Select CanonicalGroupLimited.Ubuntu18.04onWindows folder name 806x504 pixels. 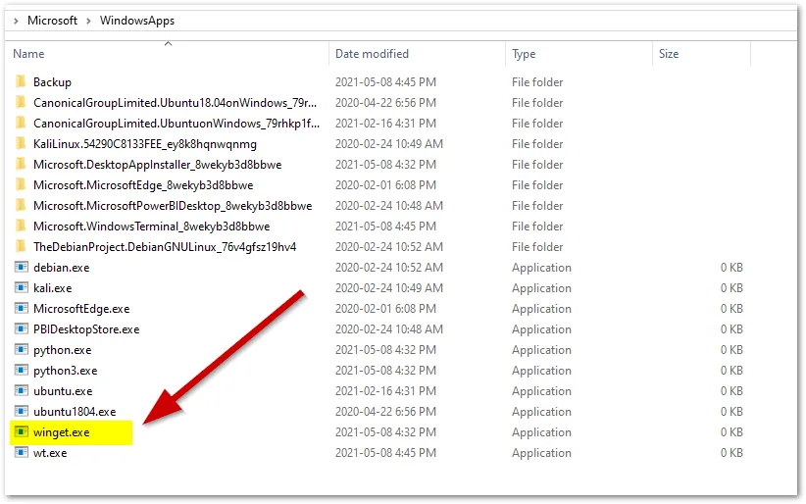pos(175,103)
